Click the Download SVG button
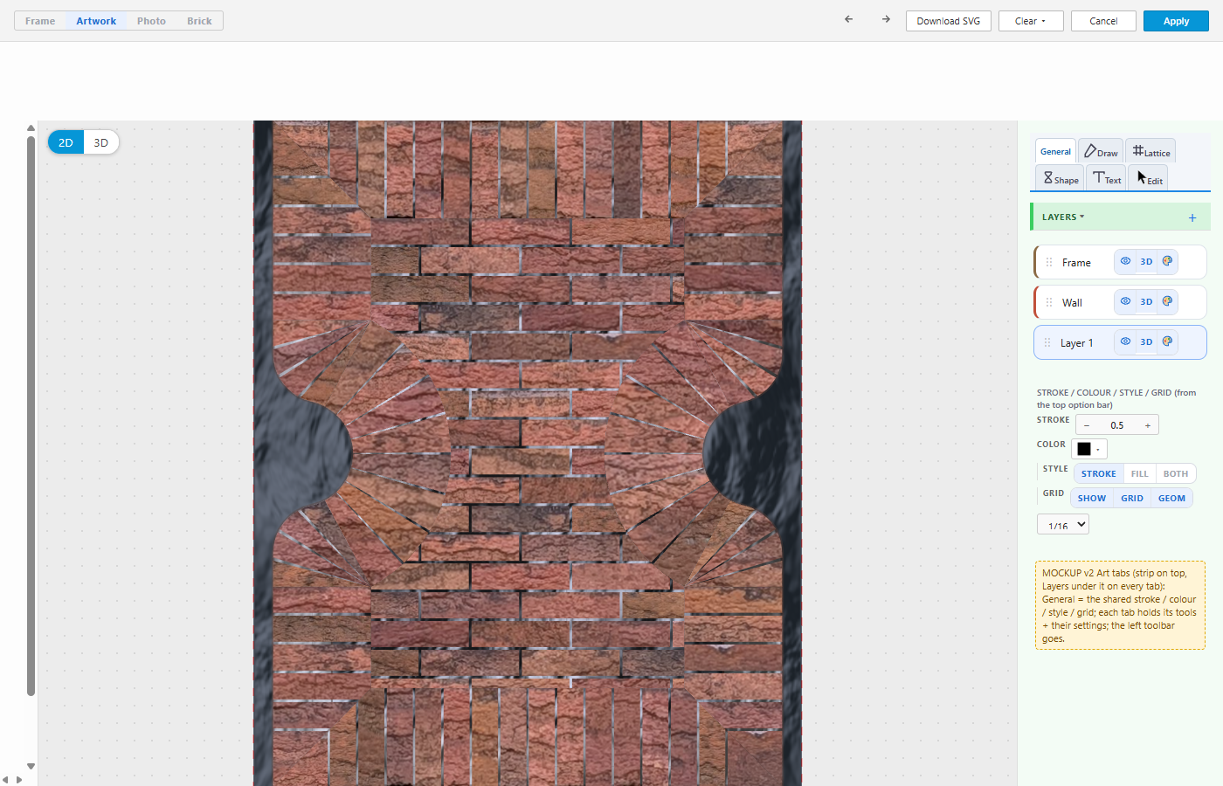The width and height of the screenshot is (1223, 786). tap(949, 21)
